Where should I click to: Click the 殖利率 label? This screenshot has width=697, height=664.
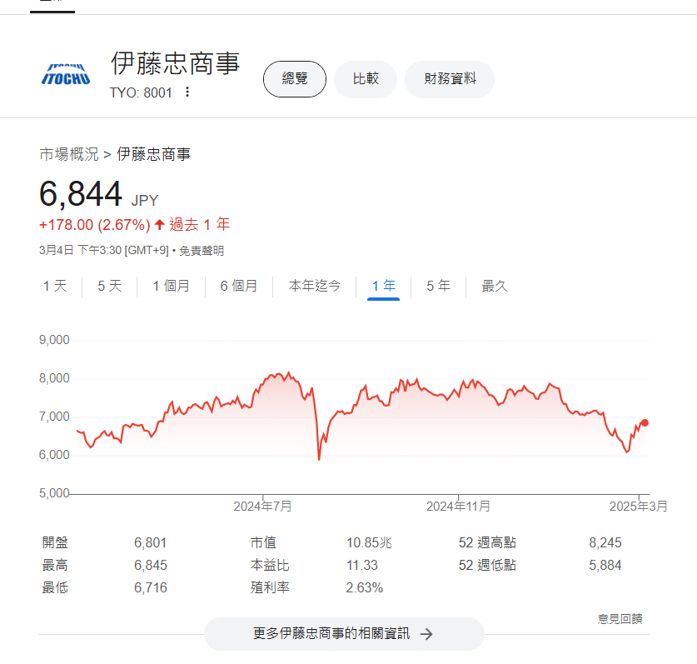(x=270, y=588)
